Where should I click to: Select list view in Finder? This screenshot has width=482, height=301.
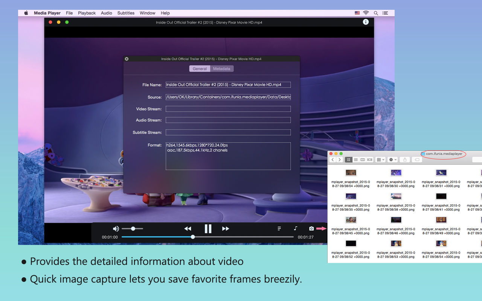(x=355, y=160)
